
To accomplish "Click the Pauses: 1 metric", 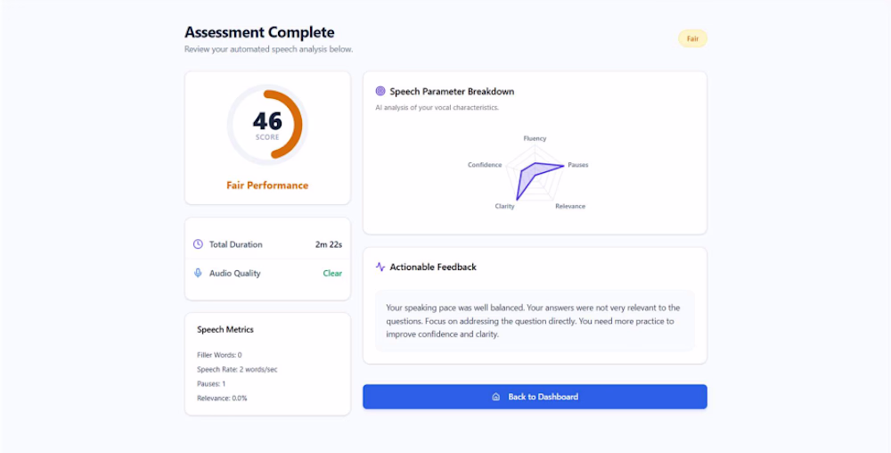I will click(211, 383).
